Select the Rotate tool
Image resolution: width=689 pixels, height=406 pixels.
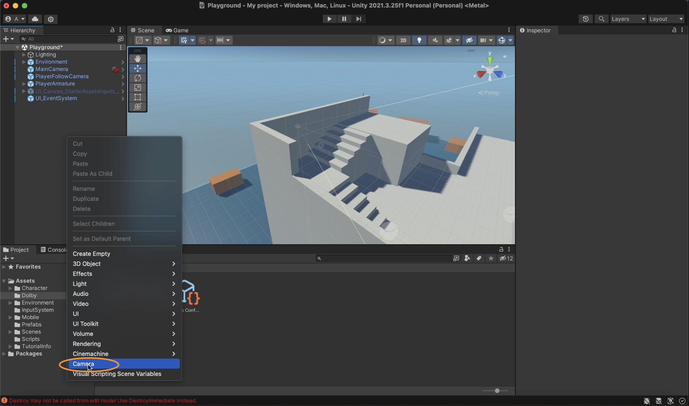tap(137, 78)
